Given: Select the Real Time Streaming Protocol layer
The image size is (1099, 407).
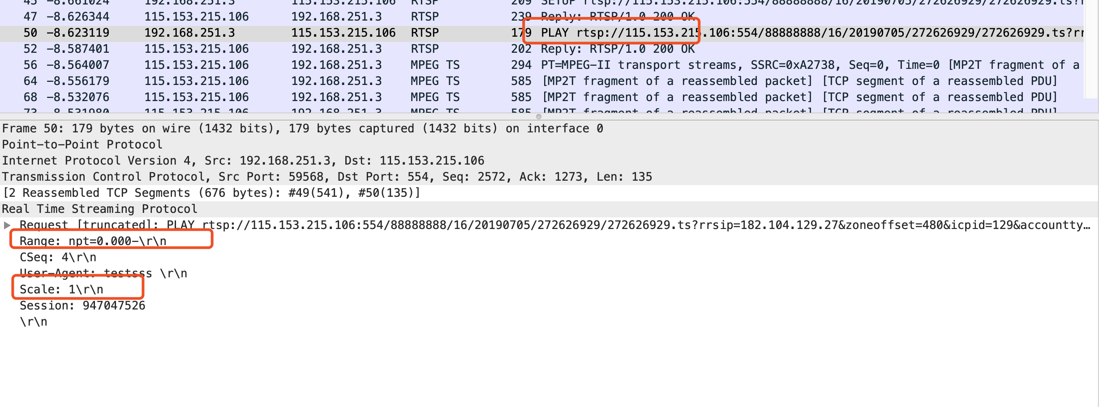Looking at the screenshot, I should pos(99,209).
